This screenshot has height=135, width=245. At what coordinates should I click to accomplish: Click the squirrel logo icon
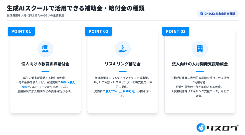[201, 128]
